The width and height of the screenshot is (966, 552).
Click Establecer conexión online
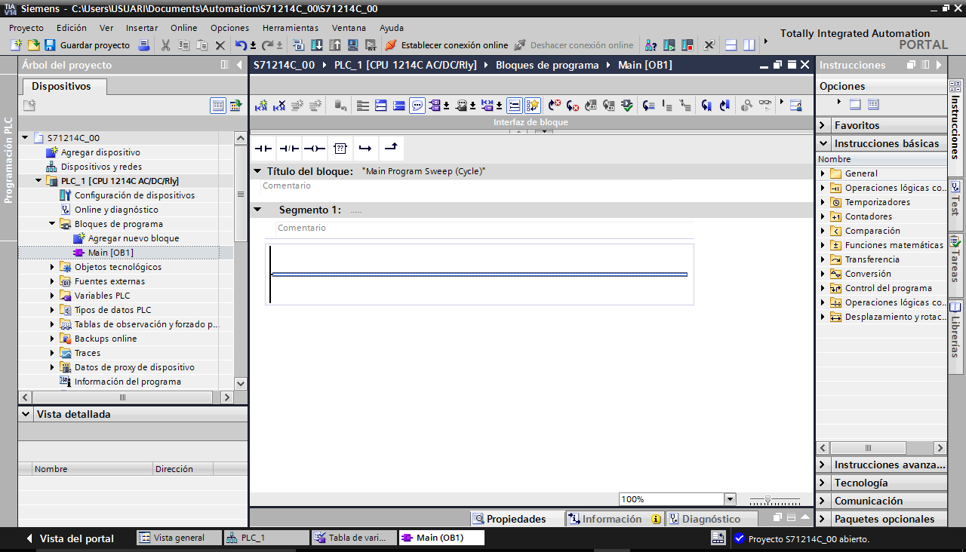coord(446,45)
